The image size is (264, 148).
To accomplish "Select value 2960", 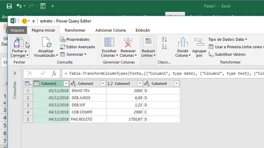I will click(x=125, y=112).
